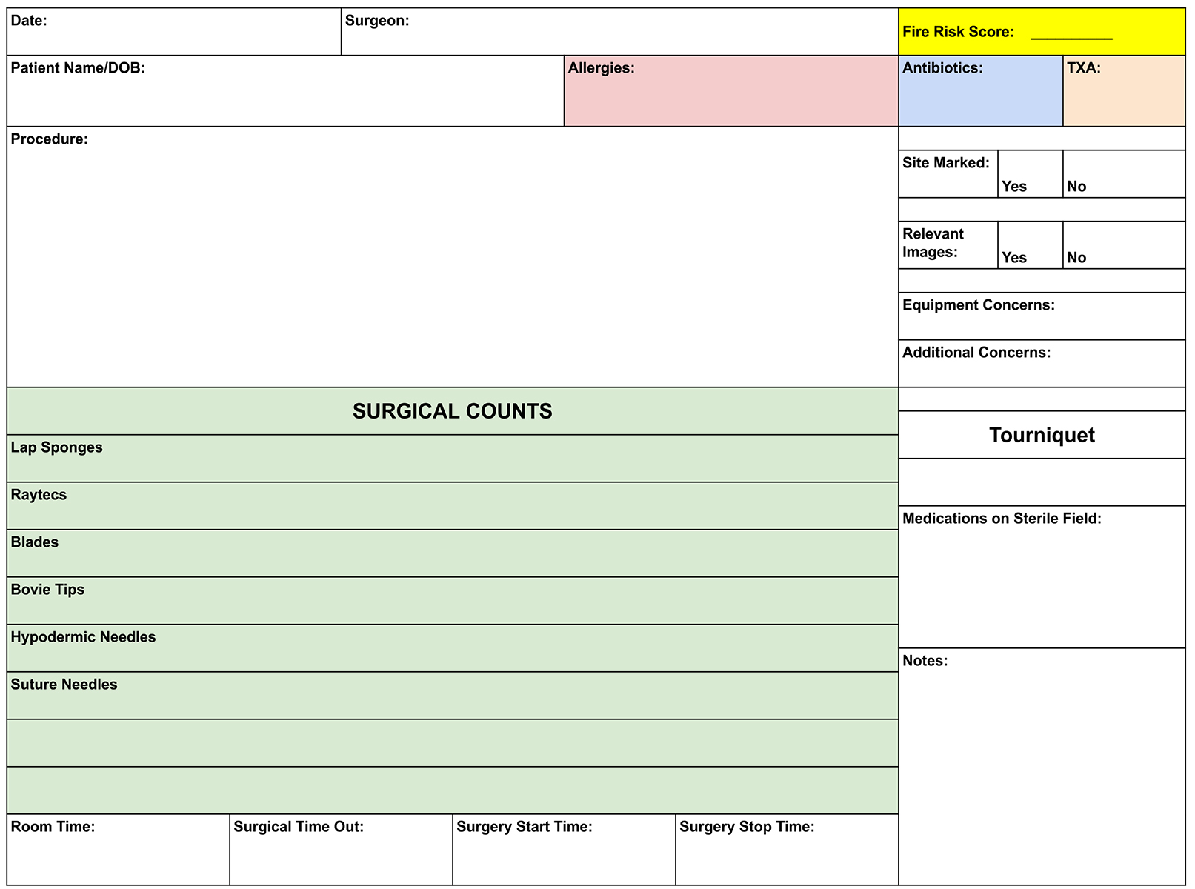1195x889 pixels.
Task: Click the Surgery Start Time field
Action: [565, 850]
